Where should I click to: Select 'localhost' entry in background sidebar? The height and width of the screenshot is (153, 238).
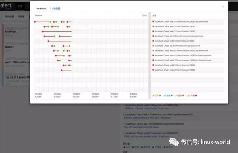[x=11, y=32]
